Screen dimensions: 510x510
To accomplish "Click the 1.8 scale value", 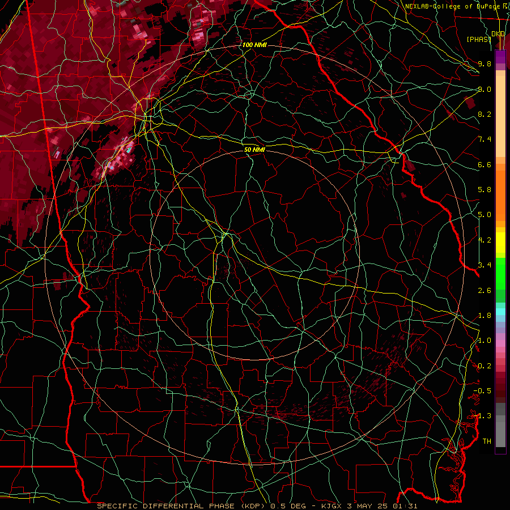I will pyautogui.click(x=484, y=316).
